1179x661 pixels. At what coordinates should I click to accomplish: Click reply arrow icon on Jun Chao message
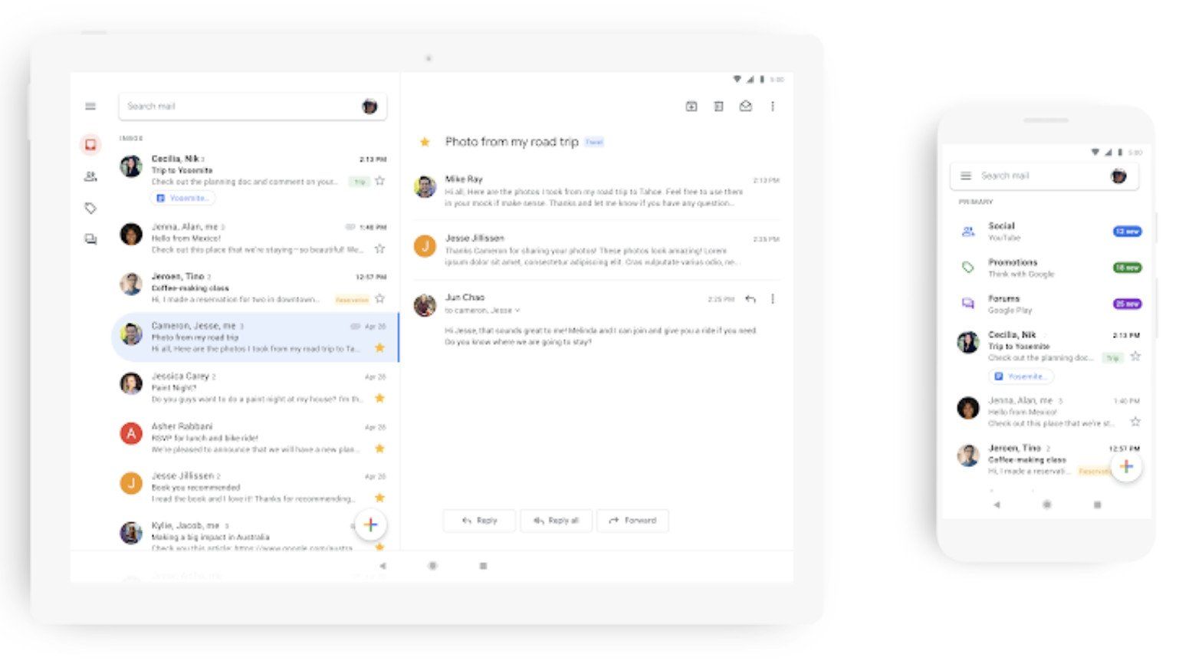click(x=750, y=299)
